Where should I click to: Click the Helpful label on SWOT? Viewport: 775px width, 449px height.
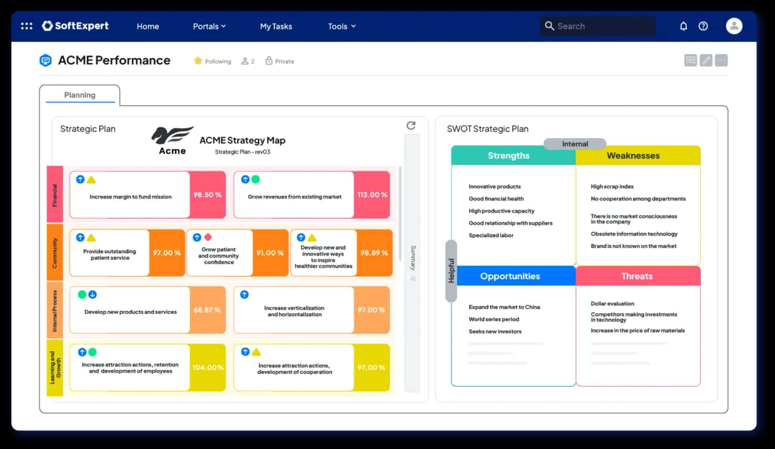click(452, 271)
